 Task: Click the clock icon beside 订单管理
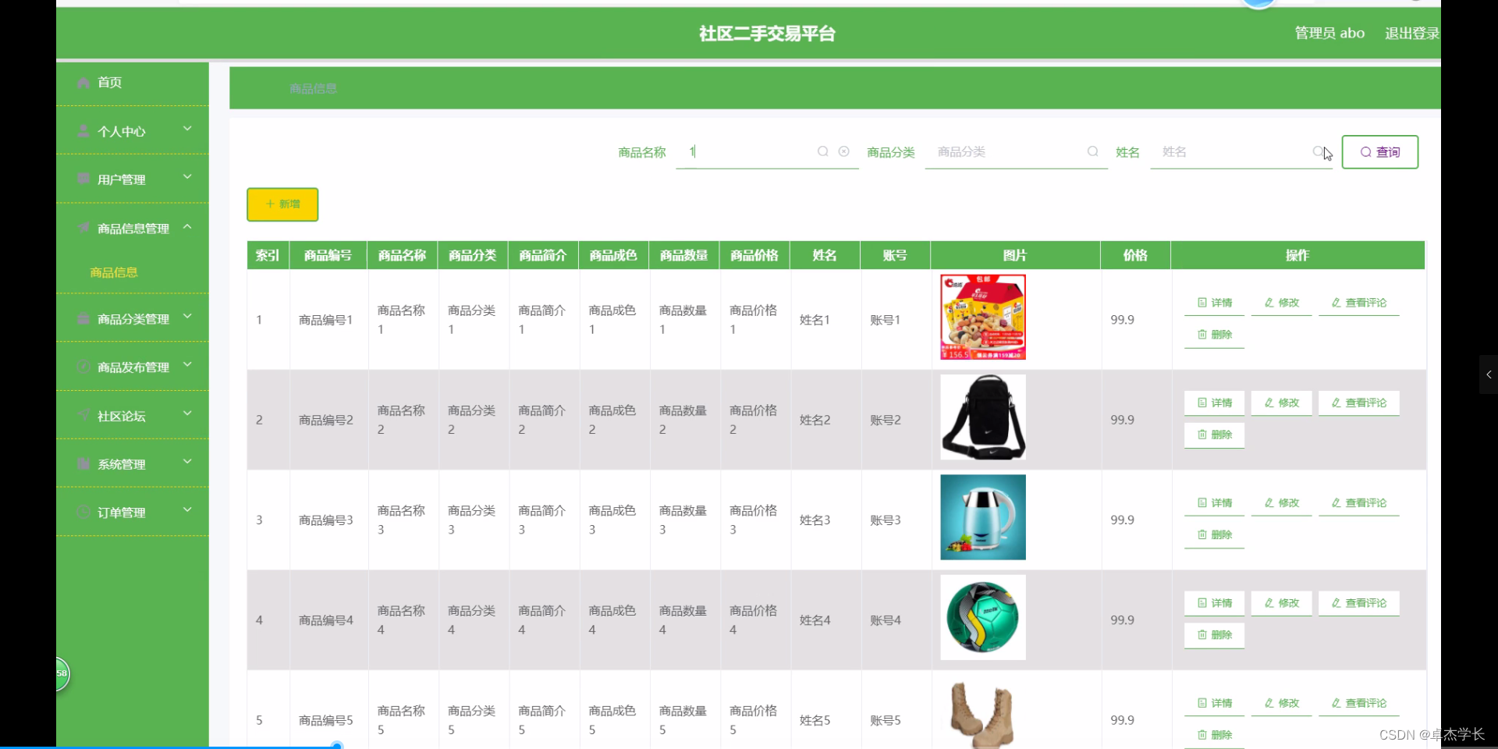pyautogui.click(x=83, y=512)
